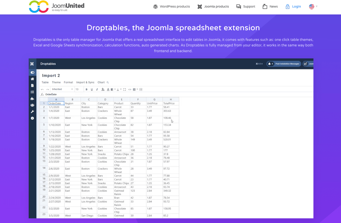Open the Import & Sync menu
341x223 pixels.
(85, 82)
